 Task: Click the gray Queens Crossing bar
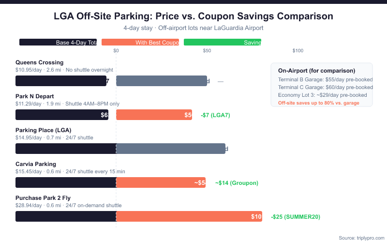coord(162,81)
